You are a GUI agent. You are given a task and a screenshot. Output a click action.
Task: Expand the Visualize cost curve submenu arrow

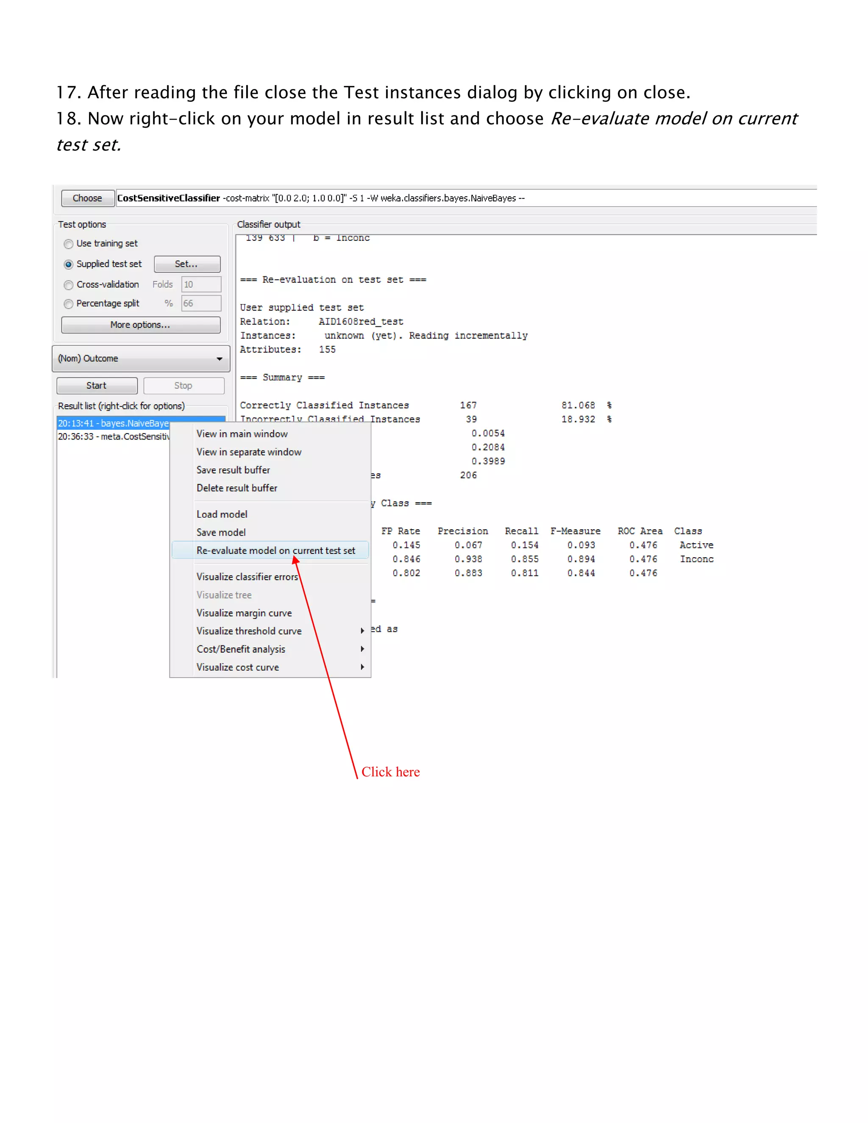pos(362,667)
